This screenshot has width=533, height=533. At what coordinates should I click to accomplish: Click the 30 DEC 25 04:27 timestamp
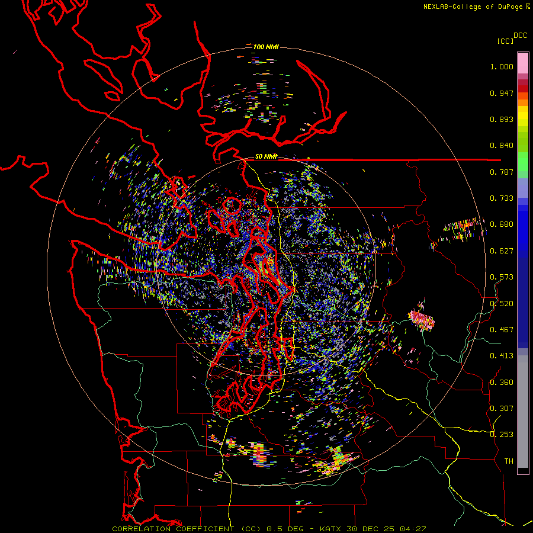point(386,529)
